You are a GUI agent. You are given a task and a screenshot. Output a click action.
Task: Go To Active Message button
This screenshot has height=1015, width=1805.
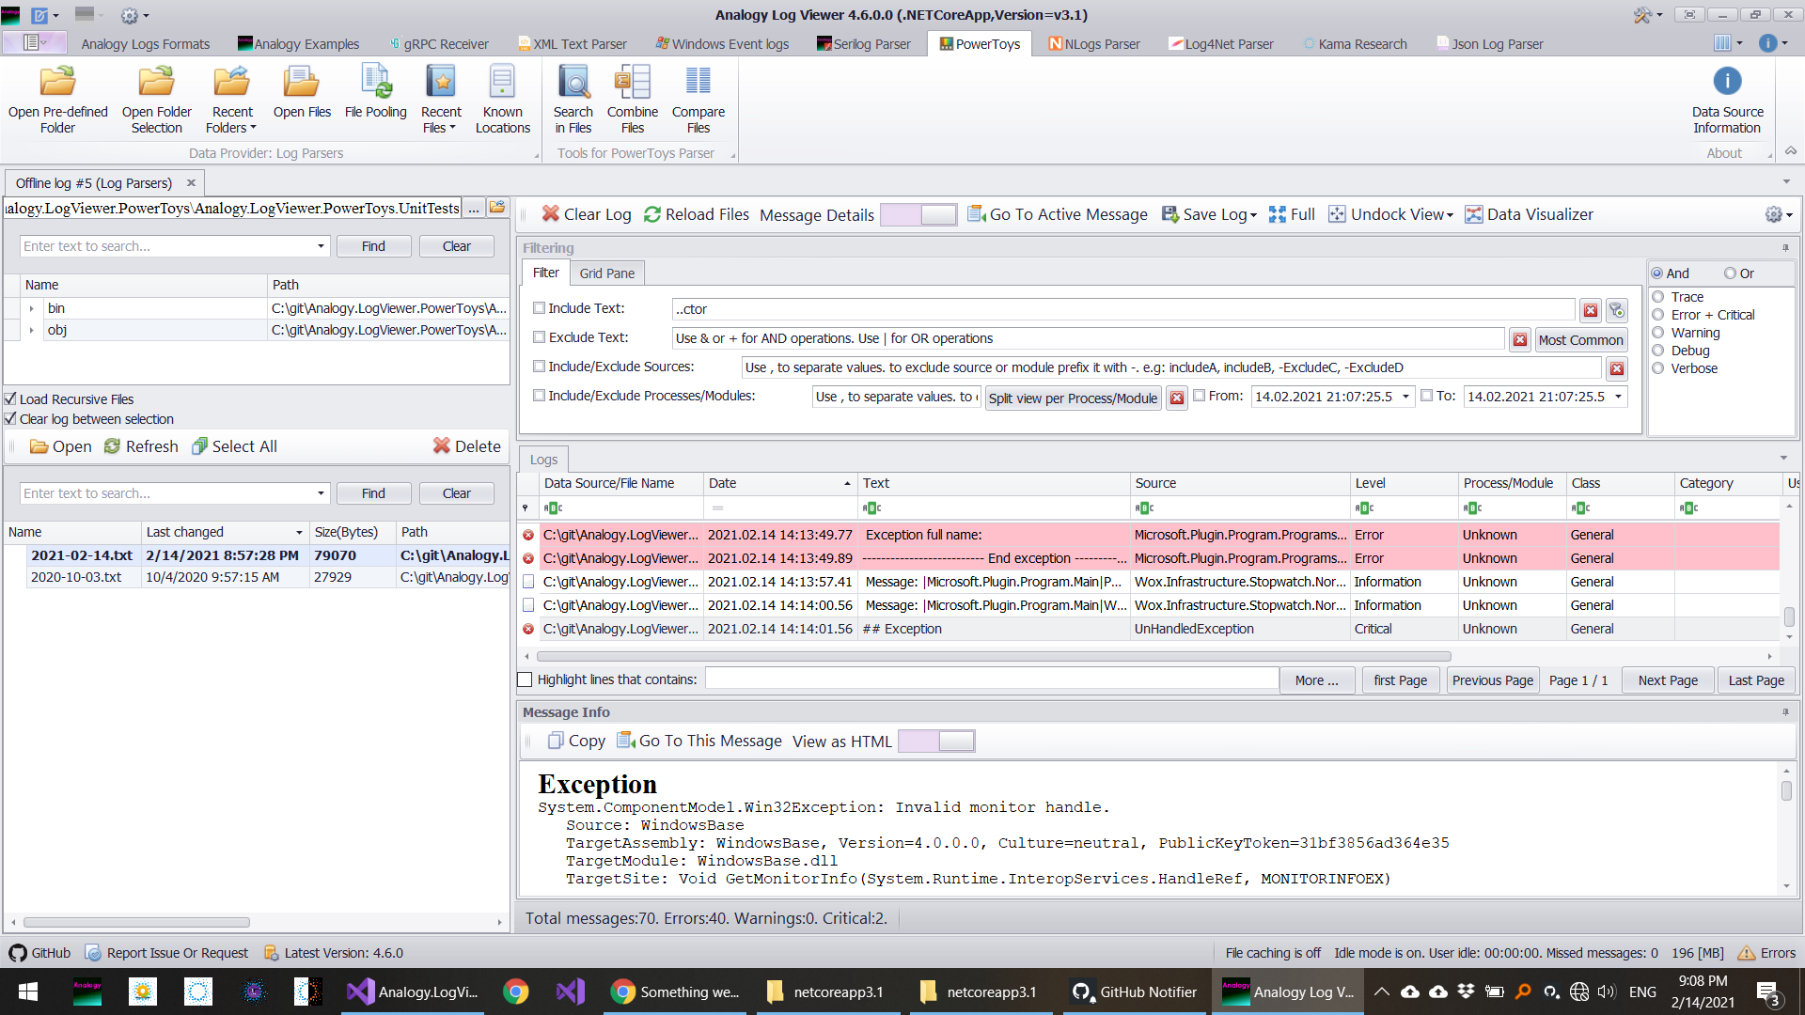point(1058,214)
